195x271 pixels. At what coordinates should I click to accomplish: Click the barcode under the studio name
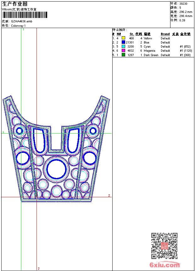coord(25,15)
